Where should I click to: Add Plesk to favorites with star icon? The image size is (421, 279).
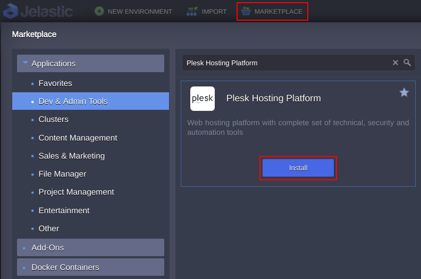404,92
